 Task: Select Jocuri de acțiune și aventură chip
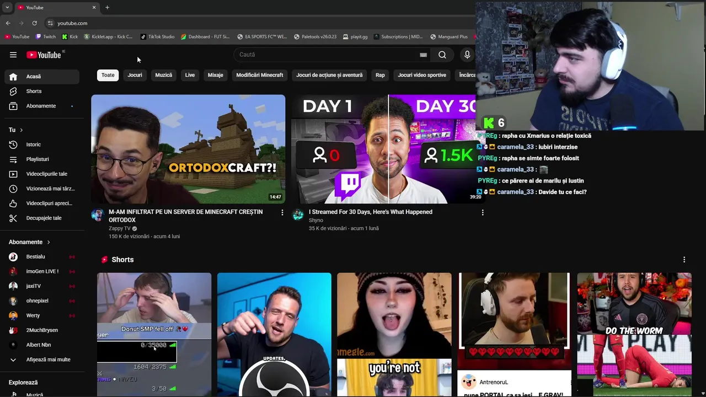(x=329, y=75)
